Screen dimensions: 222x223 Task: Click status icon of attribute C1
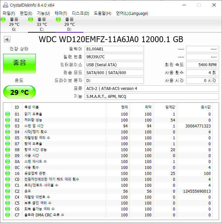point(8,185)
